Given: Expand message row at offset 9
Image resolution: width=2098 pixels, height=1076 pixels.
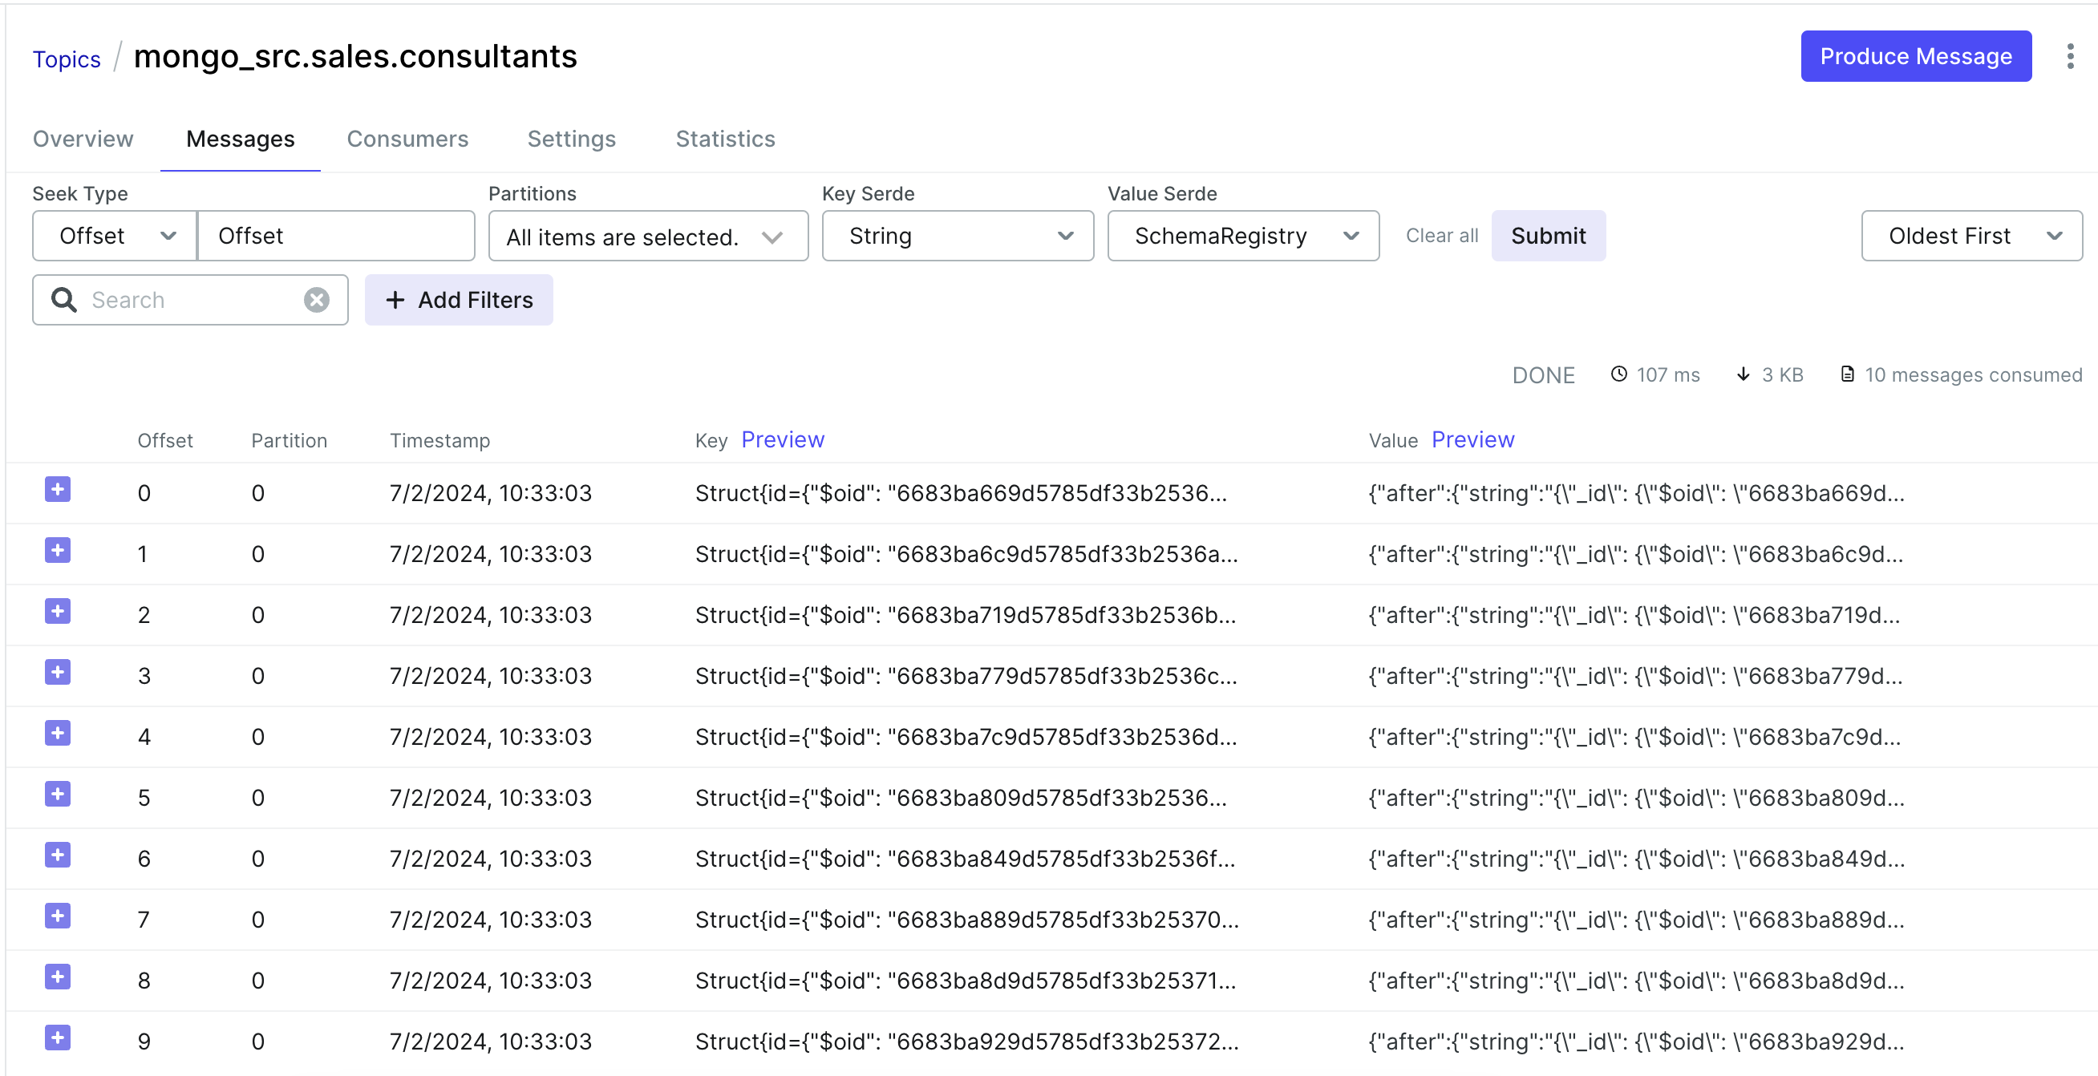Looking at the screenshot, I should (57, 1038).
